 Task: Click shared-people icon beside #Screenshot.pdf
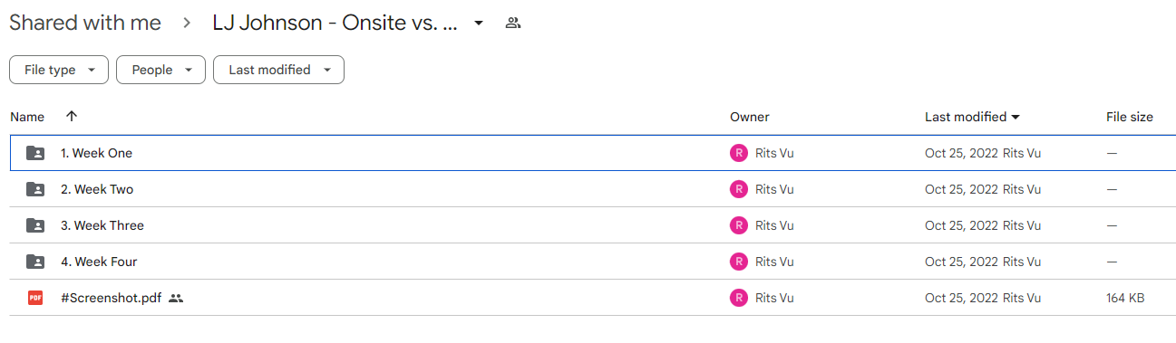coord(176,298)
